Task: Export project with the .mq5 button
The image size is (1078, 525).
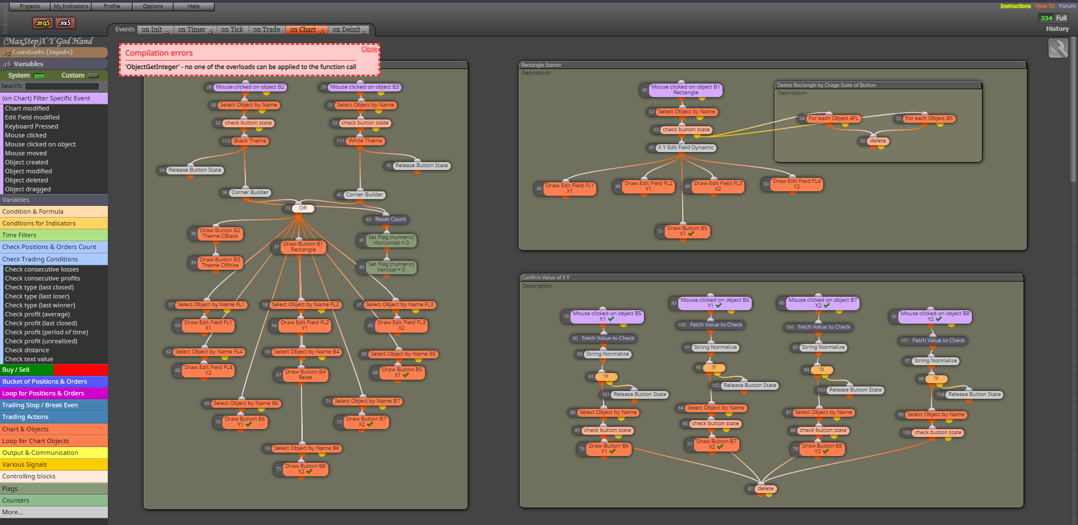Action: (43, 23)
